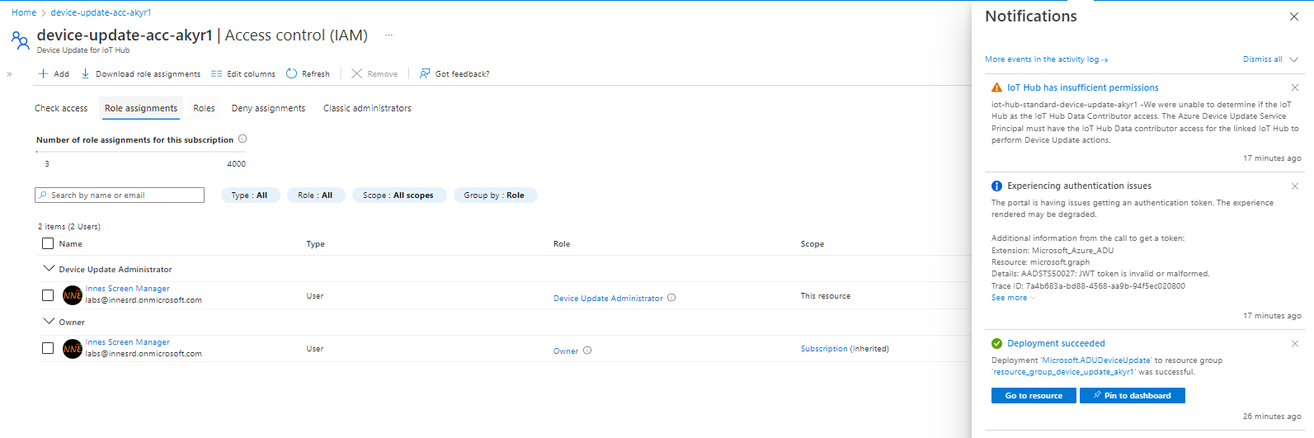Image resolution: width=1314 pixels, height=438 pixels.
Task: Click info icon next to Device Update Administrator role
Action: tap(671, 298)
